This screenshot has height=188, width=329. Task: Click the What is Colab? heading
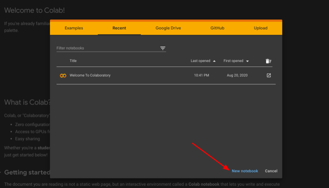[27, 102]
